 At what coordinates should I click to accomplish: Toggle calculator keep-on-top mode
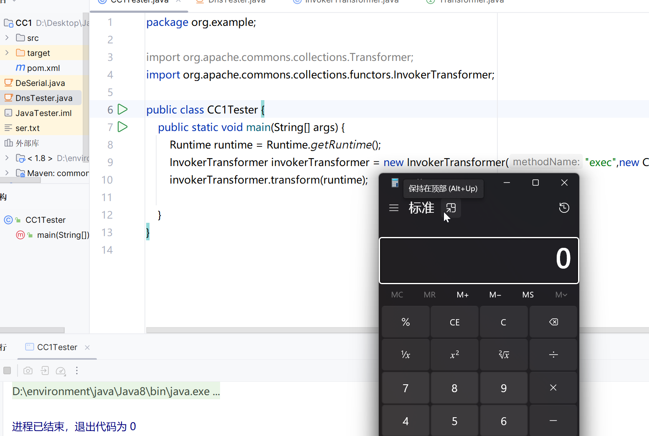point(451,208)
